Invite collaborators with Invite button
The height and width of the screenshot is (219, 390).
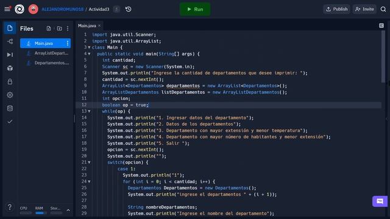tap(364, 9)
